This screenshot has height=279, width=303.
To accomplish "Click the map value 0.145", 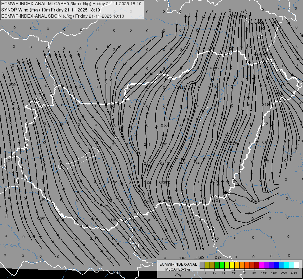I will click(x=112, y=220).
